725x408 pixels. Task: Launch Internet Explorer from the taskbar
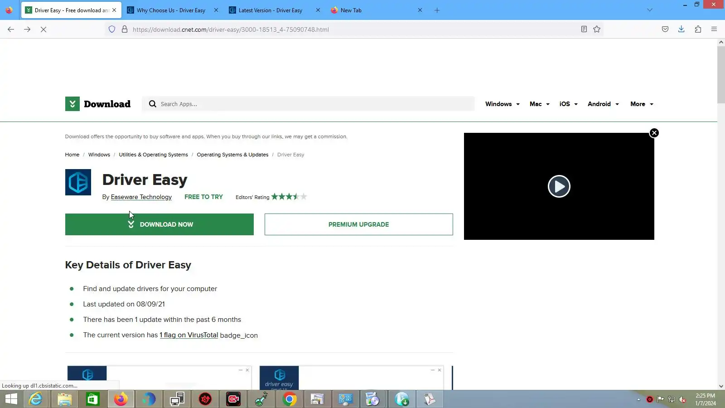click(35, 399)
